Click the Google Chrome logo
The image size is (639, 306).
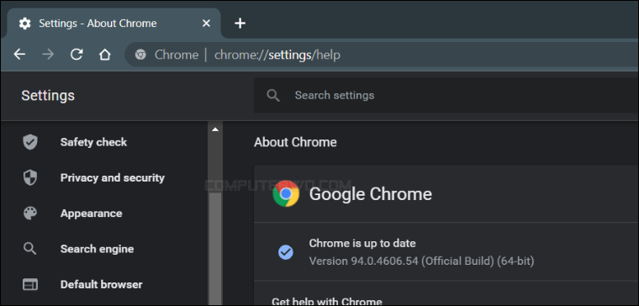point(286,193)
